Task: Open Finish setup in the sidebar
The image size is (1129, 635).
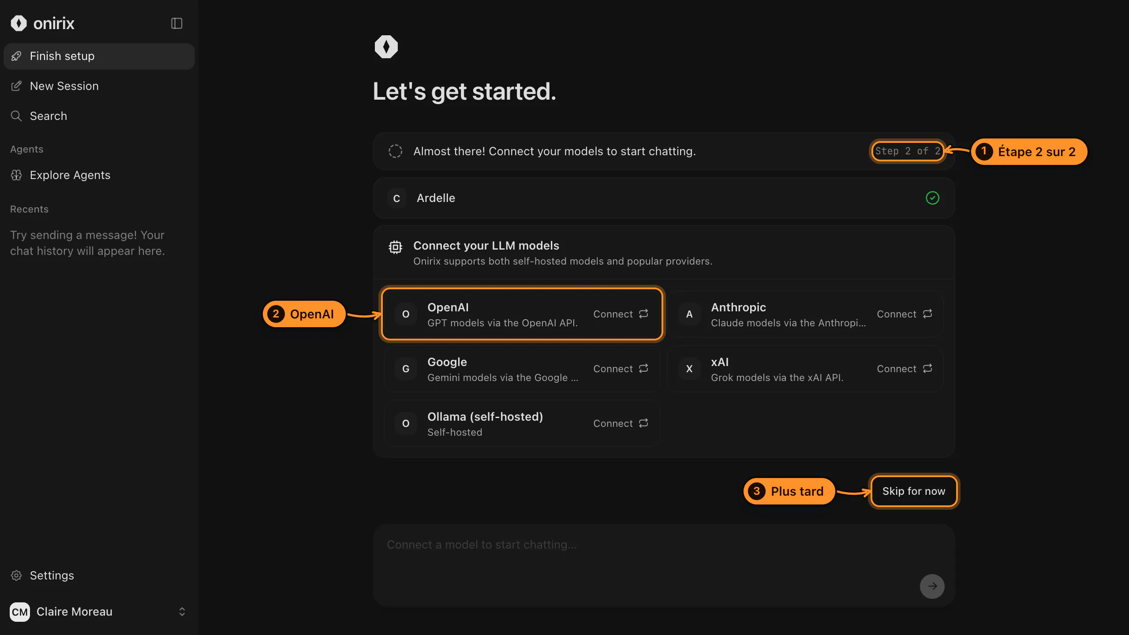Action: (x=99, y=56)
